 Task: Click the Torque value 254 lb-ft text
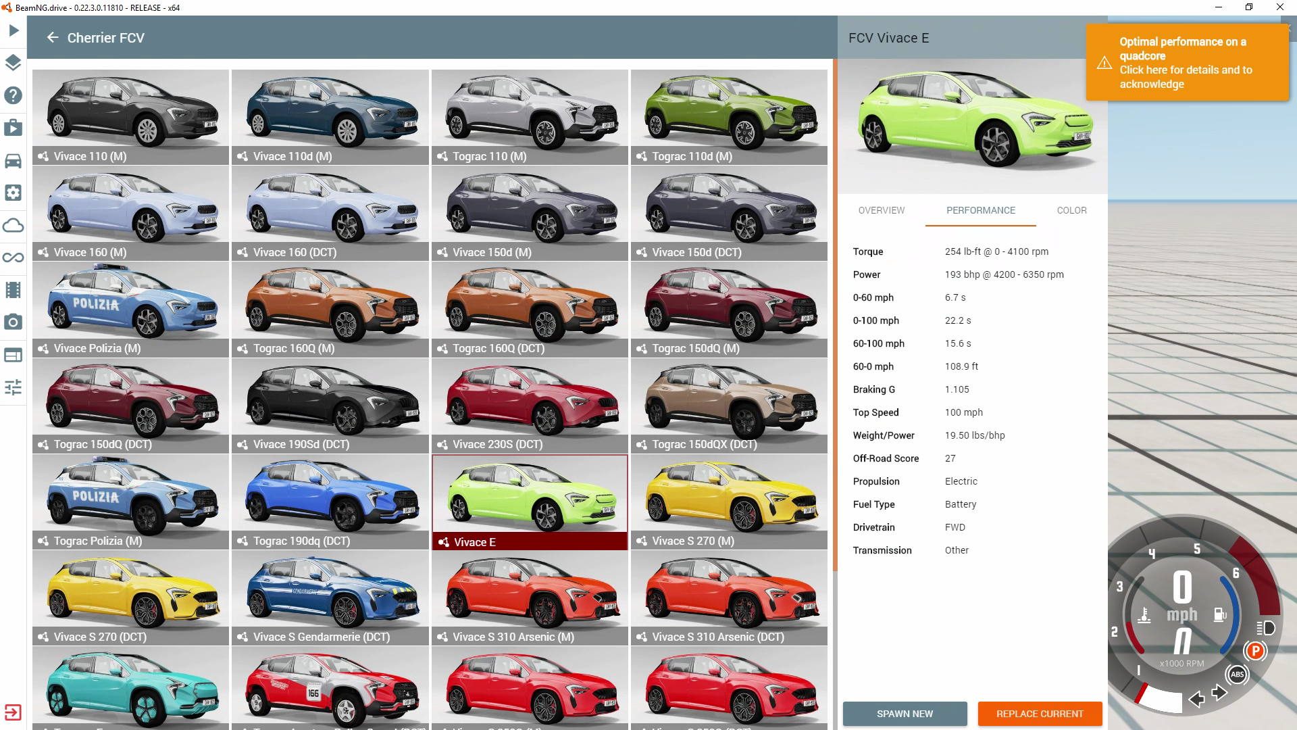tap(996, 251)
